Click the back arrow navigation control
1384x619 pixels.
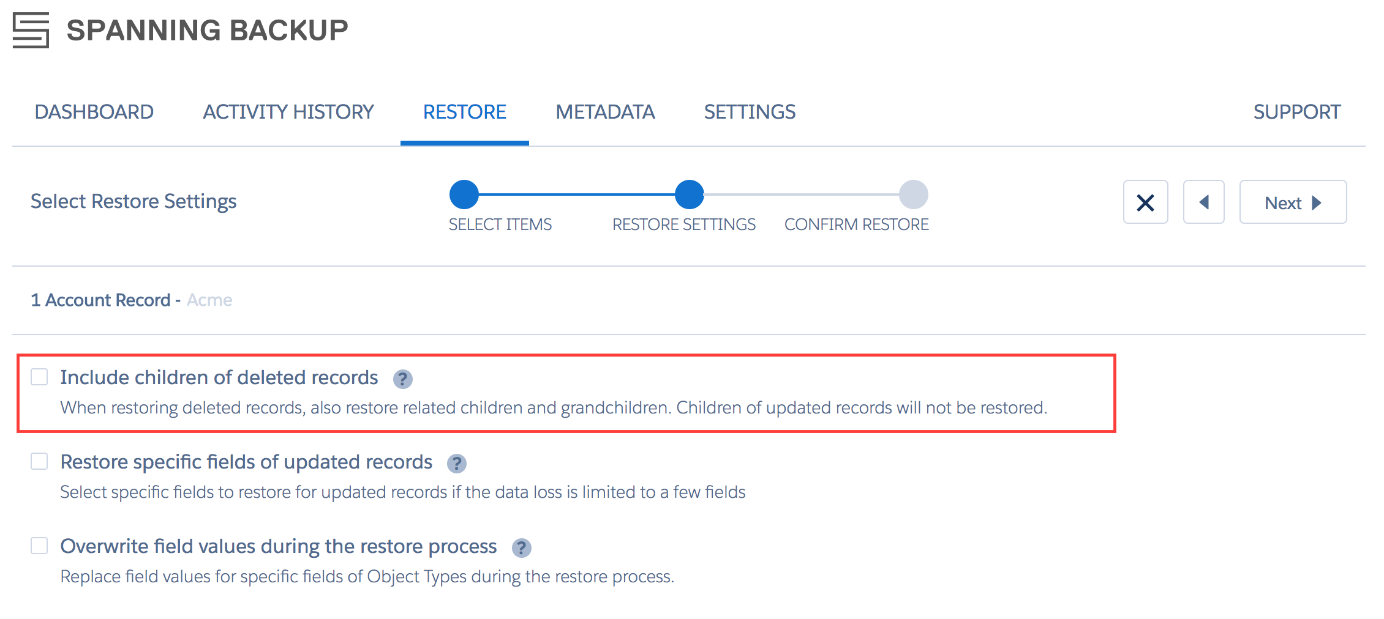(x=1203, y=202)
